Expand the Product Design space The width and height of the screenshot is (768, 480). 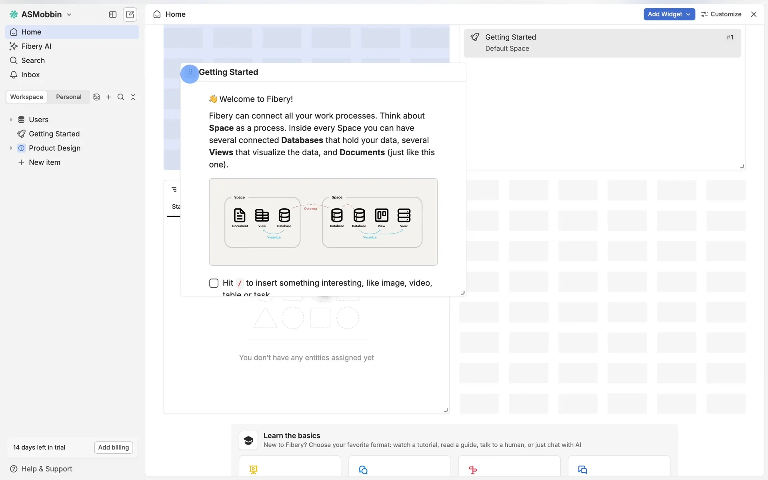pos(11,148)
